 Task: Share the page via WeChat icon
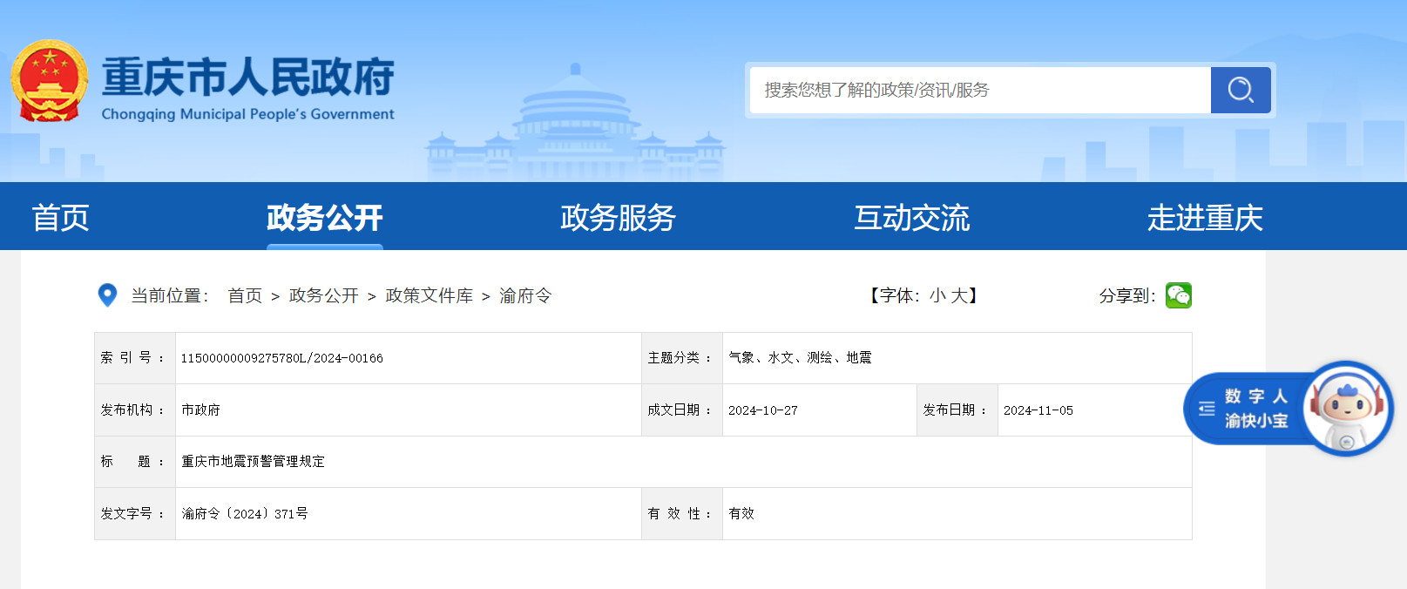1179,295
